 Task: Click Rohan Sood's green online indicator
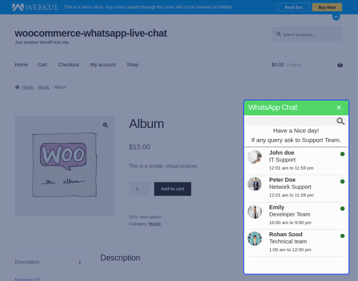coord(342,236)
